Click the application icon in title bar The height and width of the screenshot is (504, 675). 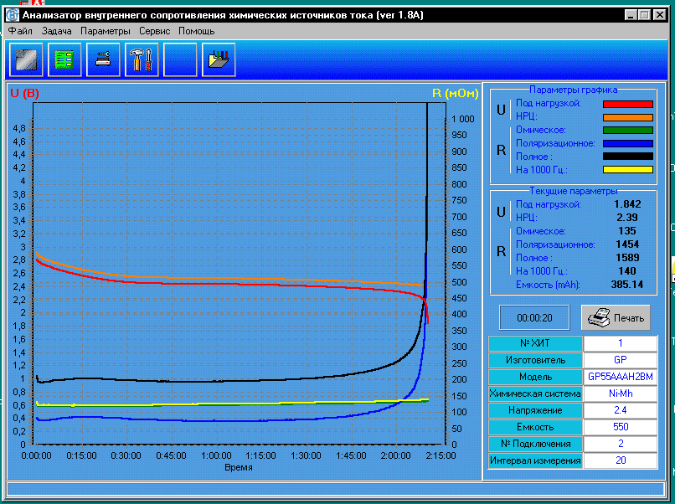click(x=13, y=15)
